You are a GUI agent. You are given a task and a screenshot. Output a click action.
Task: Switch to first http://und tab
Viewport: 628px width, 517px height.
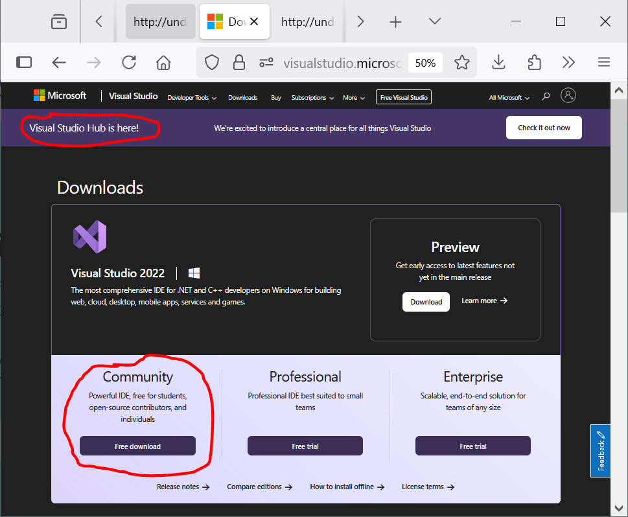160,21
